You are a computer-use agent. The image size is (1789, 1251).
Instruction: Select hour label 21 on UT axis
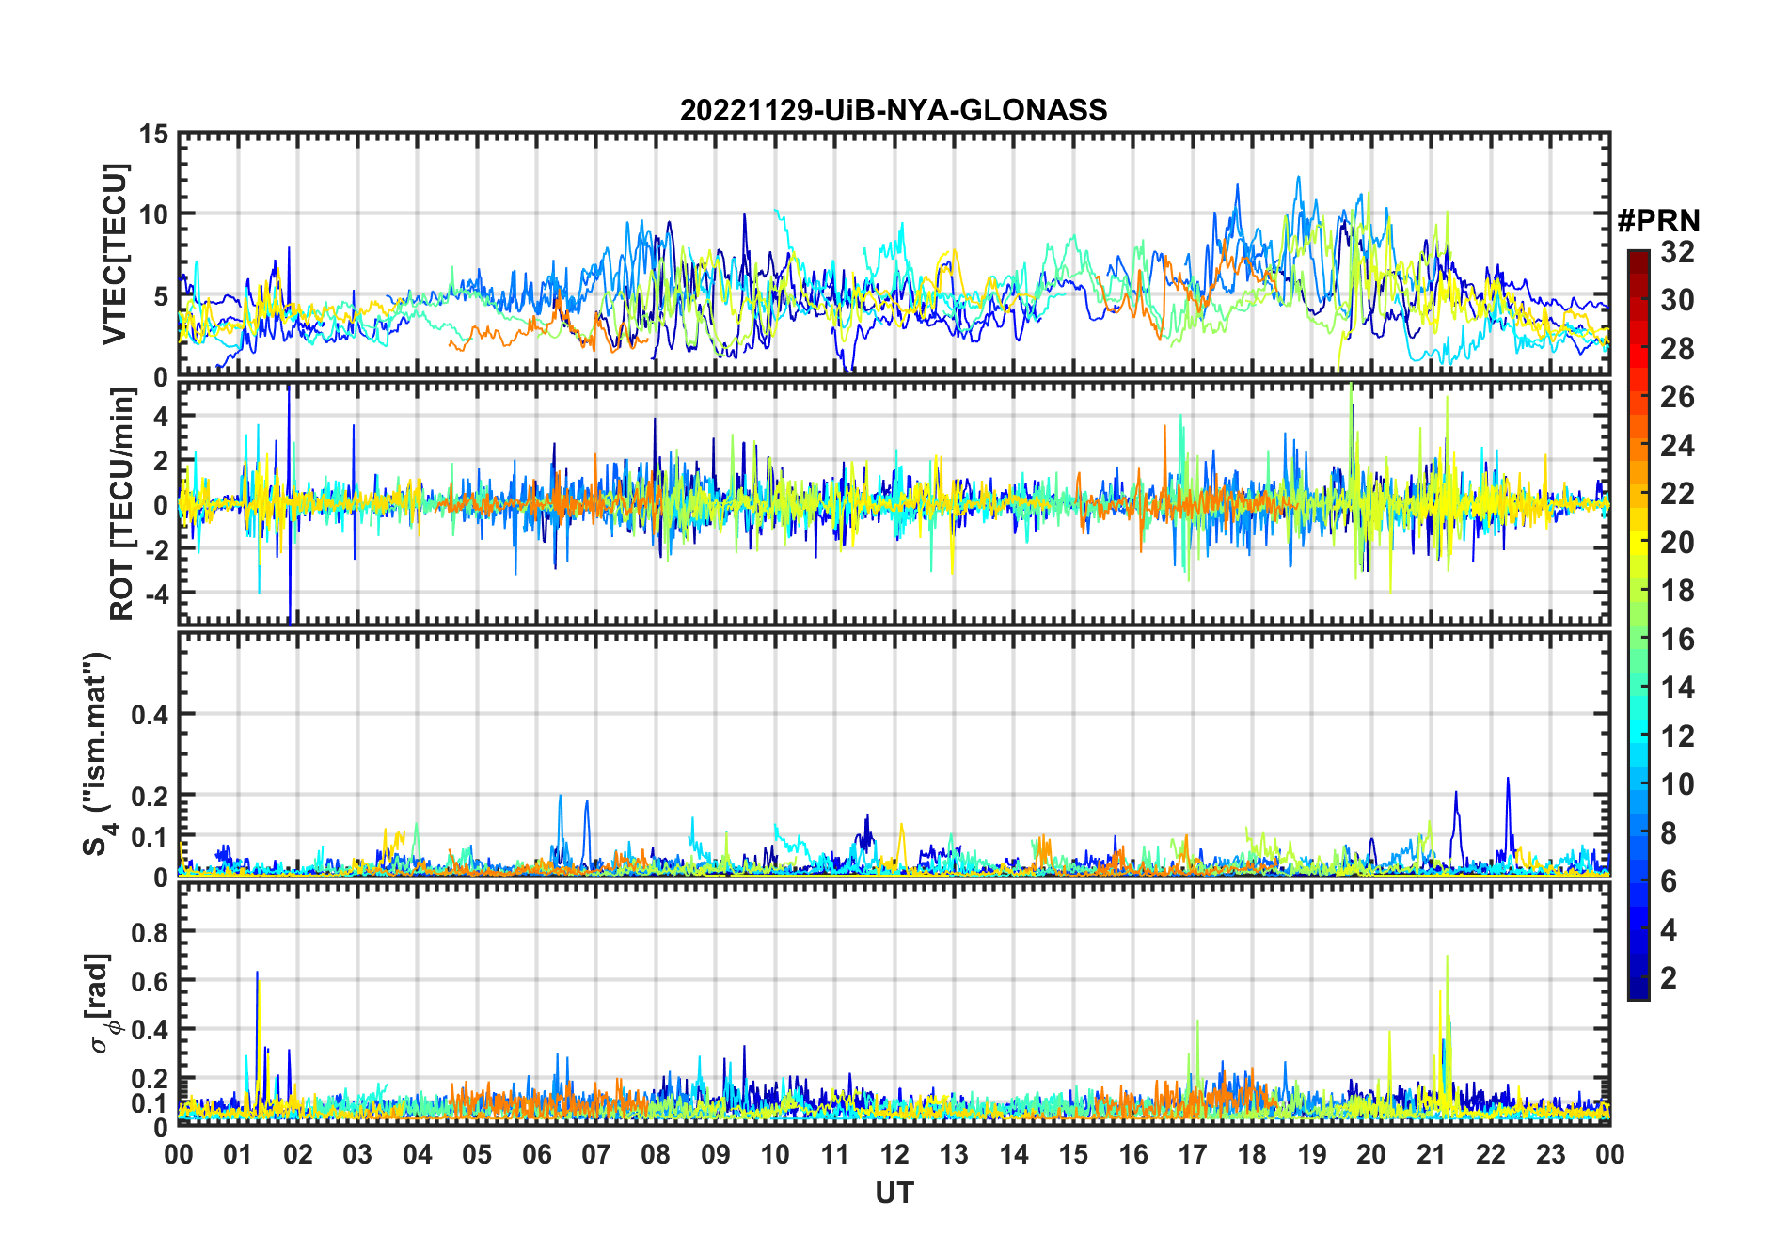tap(1431, 1154)
